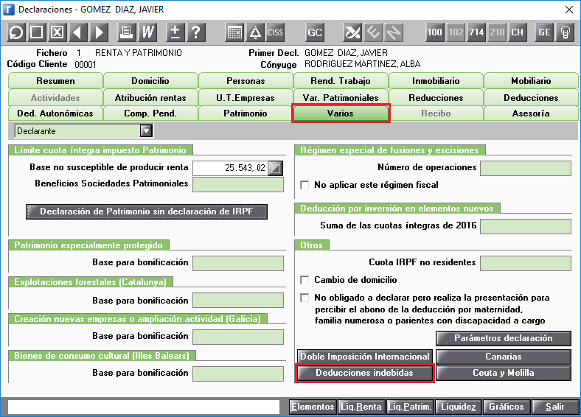
Task: Click the W toolbar icon
Action: [147, 32]
